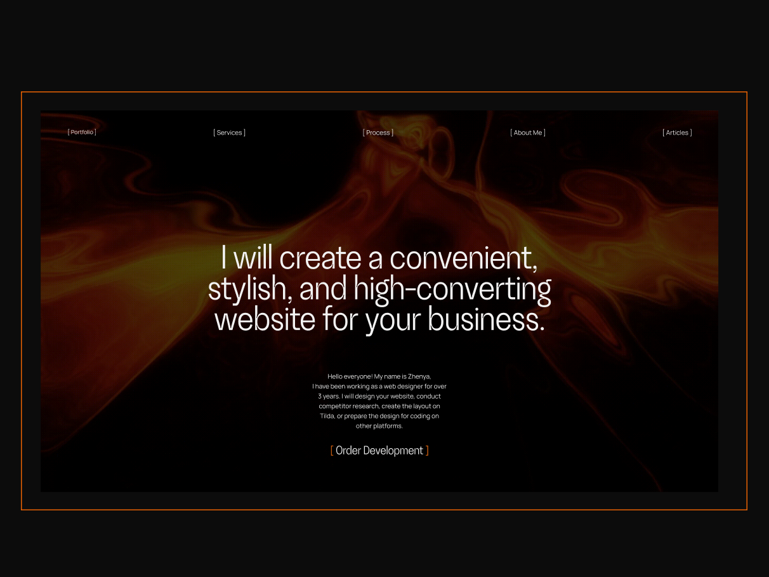Select the headline line 'website for your business.'
Viewport: 769px width, 577px height.
380,319
